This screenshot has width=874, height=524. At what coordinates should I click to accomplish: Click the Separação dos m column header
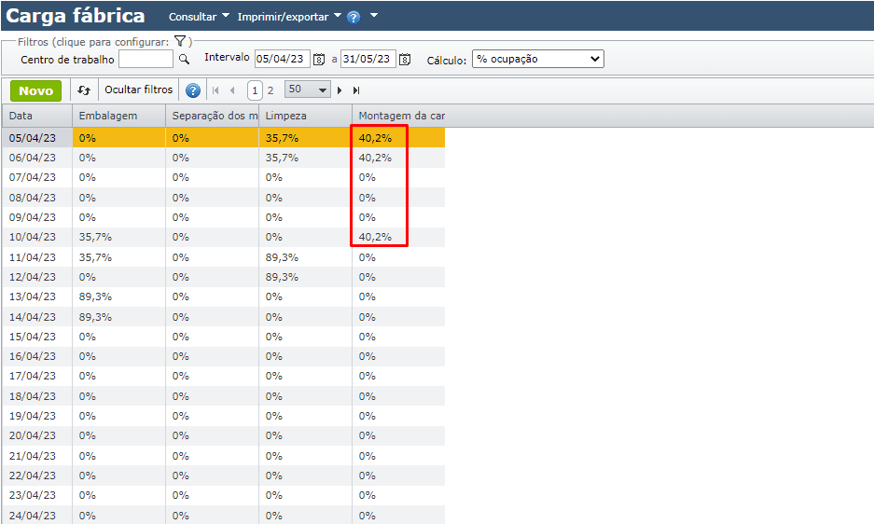(x=212, y=116)
